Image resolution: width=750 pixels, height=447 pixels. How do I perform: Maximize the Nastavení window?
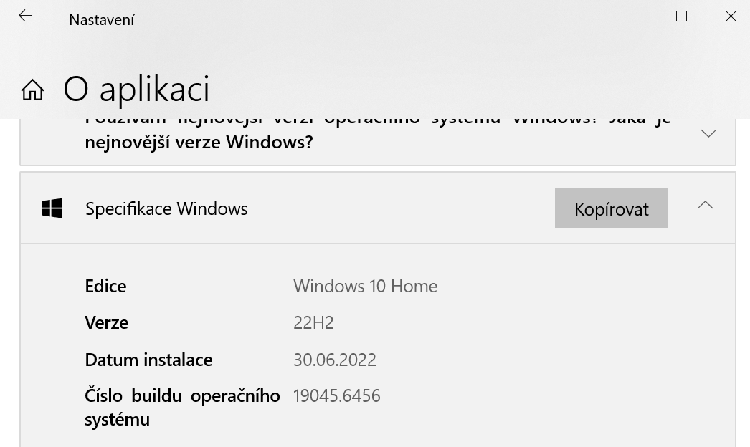pyautogui.click(x=681, y=16)
